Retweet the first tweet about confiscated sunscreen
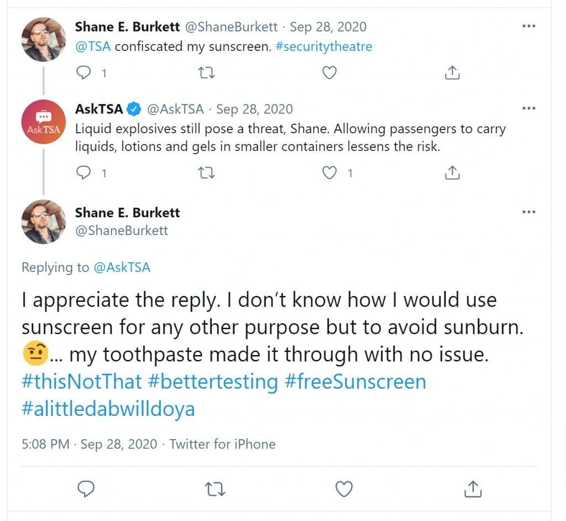Image resolution: width=566 pixels, height=521 pixels. pos(207,73)
